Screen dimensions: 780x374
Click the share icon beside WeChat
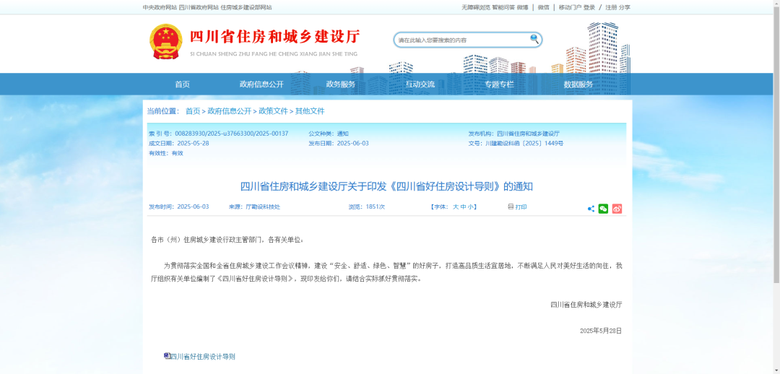(x=591, y=209)
